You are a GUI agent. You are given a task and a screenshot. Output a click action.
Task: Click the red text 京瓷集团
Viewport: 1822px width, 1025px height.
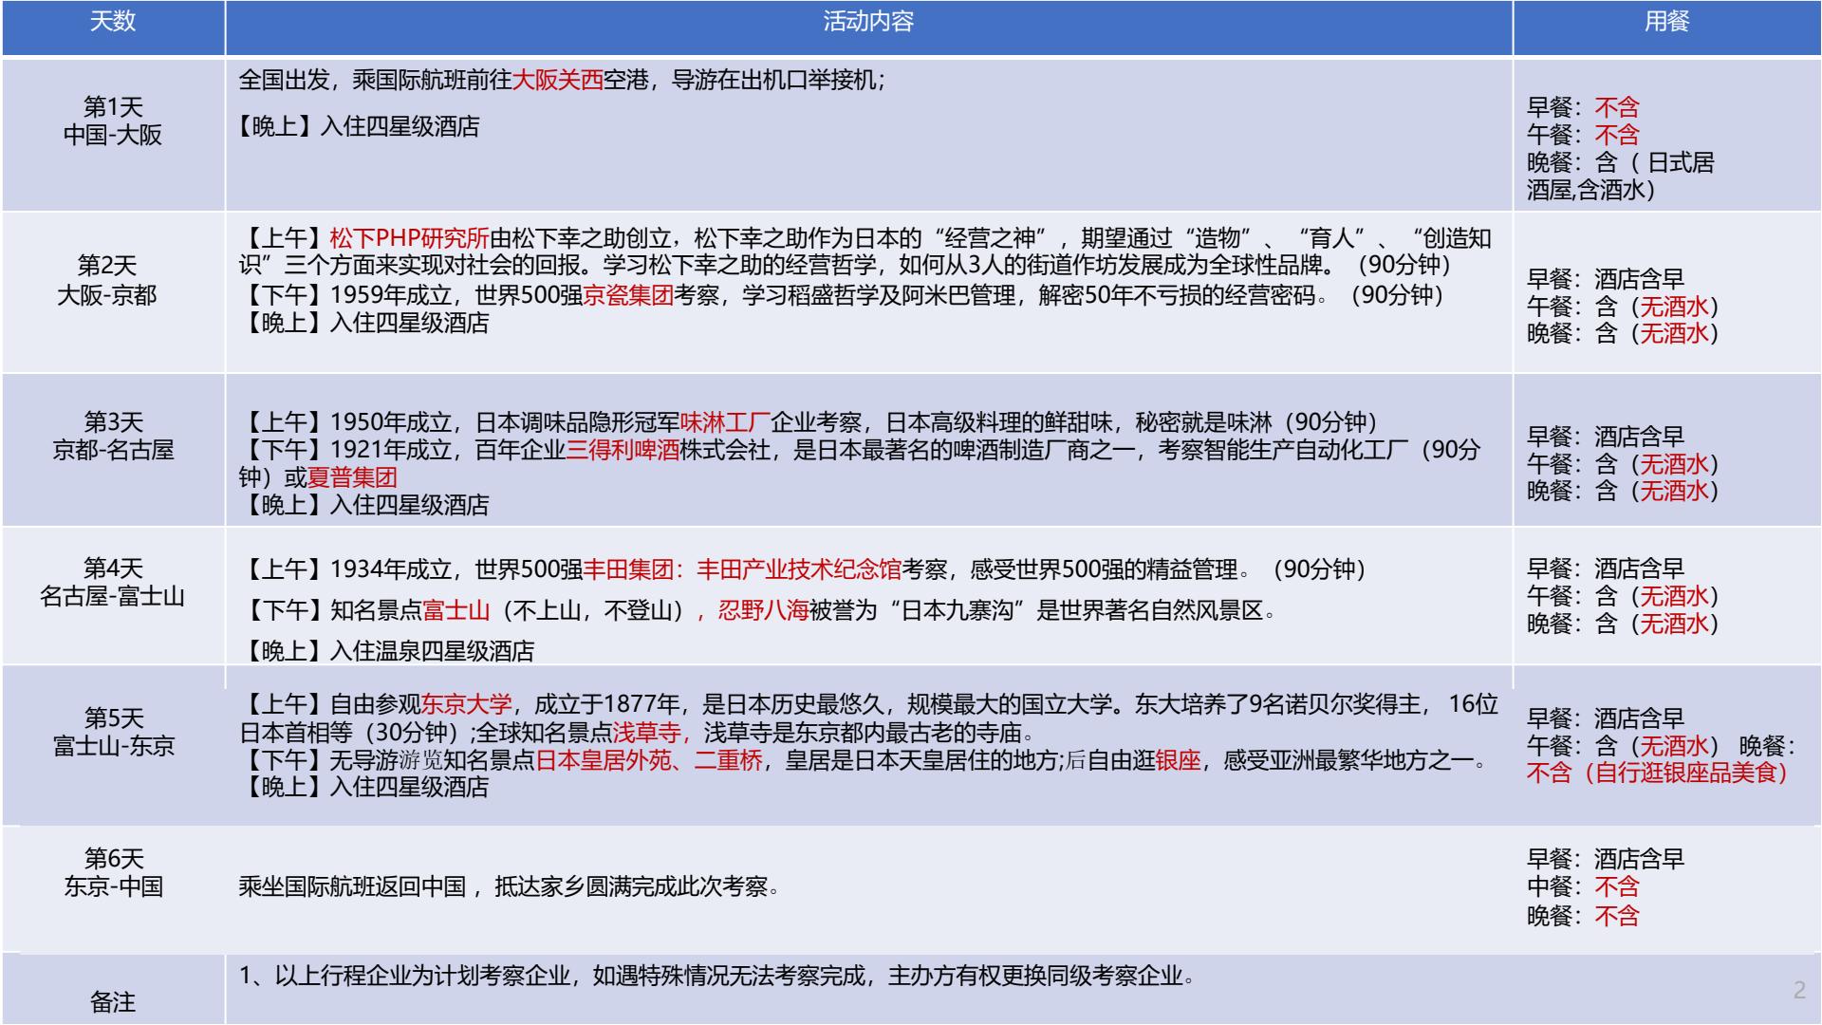pyautogui.click(x=628, y=295)
